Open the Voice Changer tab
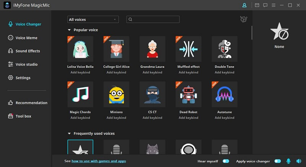This screenshot has width=306, height=167. pos(24,24)
